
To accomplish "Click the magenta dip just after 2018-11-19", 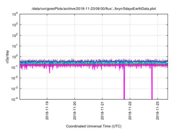I will coord(50,70).
